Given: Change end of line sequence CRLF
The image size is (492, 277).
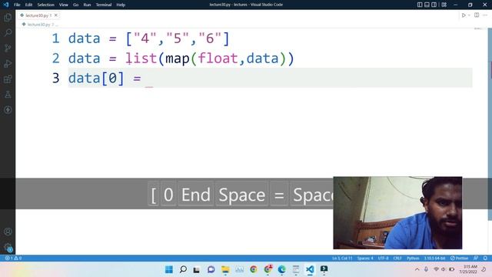Looking at the screenshot, I should click(397, 259).
